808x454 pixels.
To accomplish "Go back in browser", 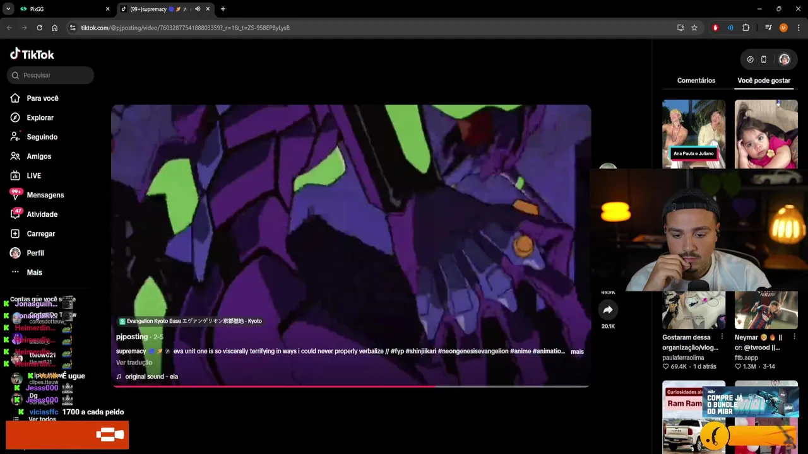I will (x=9, y=28).
